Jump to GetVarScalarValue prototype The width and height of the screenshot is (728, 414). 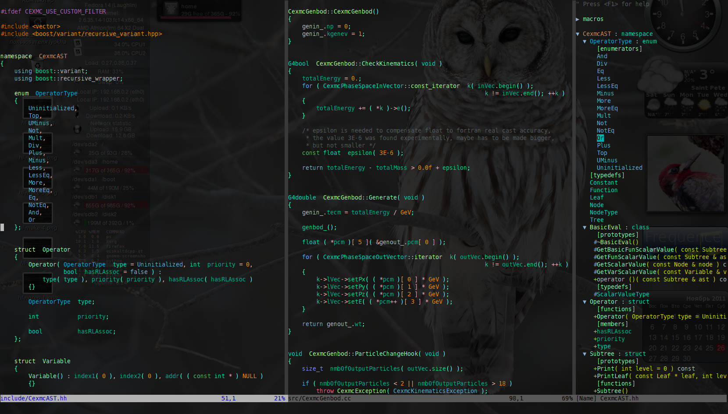(660, 272)
